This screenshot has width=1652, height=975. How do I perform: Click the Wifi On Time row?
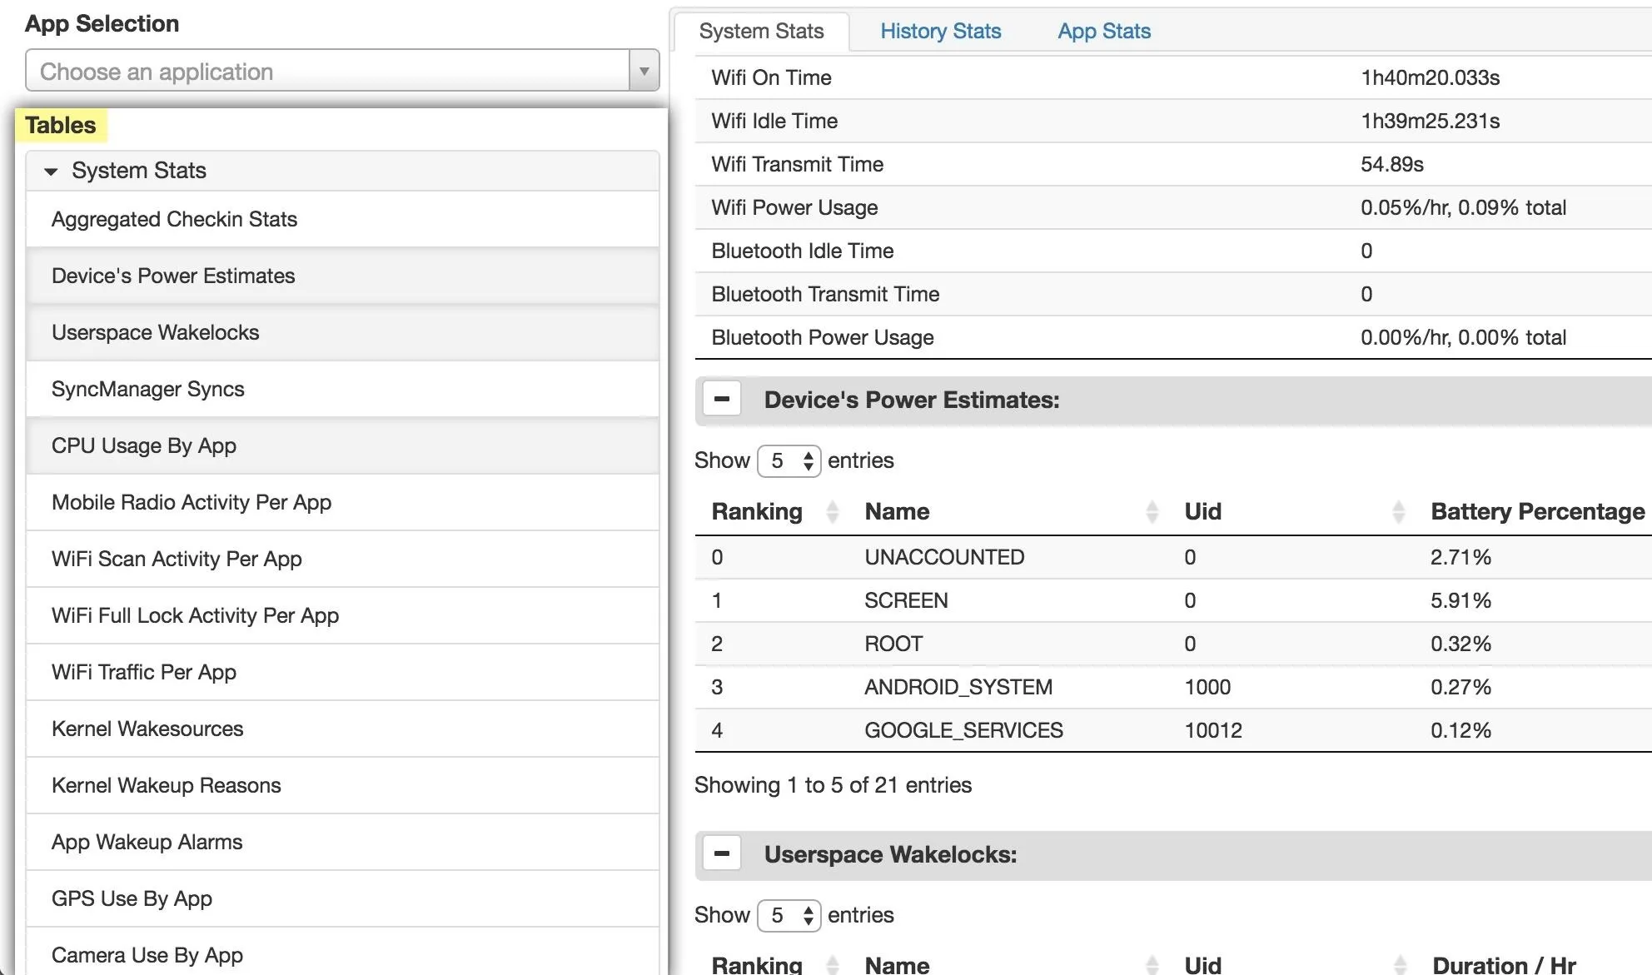(x=1173, y=77)
